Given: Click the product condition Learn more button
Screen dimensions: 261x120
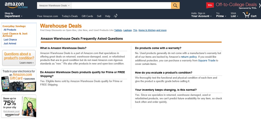Looking at the screenshot, I should tap(27, 63).
